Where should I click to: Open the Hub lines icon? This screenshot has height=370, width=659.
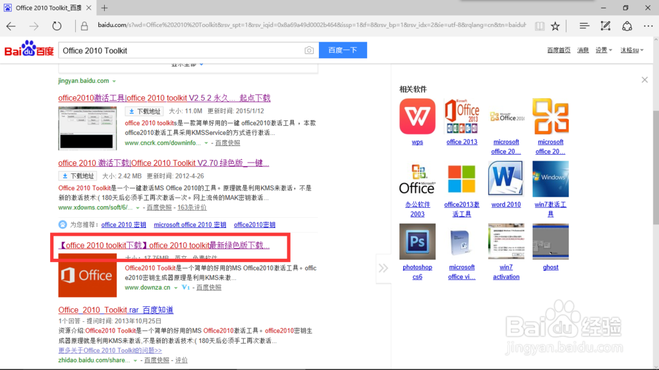(584, 26)
